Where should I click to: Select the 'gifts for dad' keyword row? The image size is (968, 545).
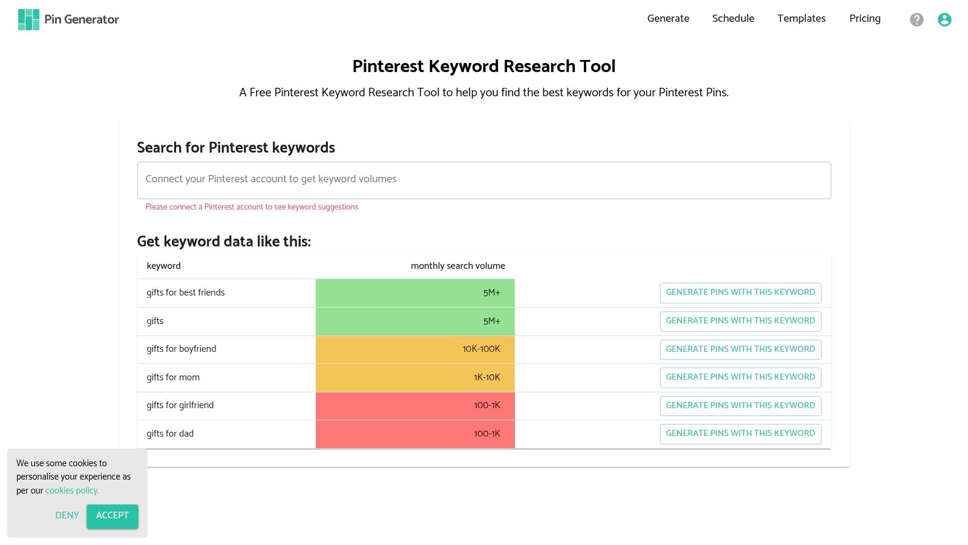(170, 434)
